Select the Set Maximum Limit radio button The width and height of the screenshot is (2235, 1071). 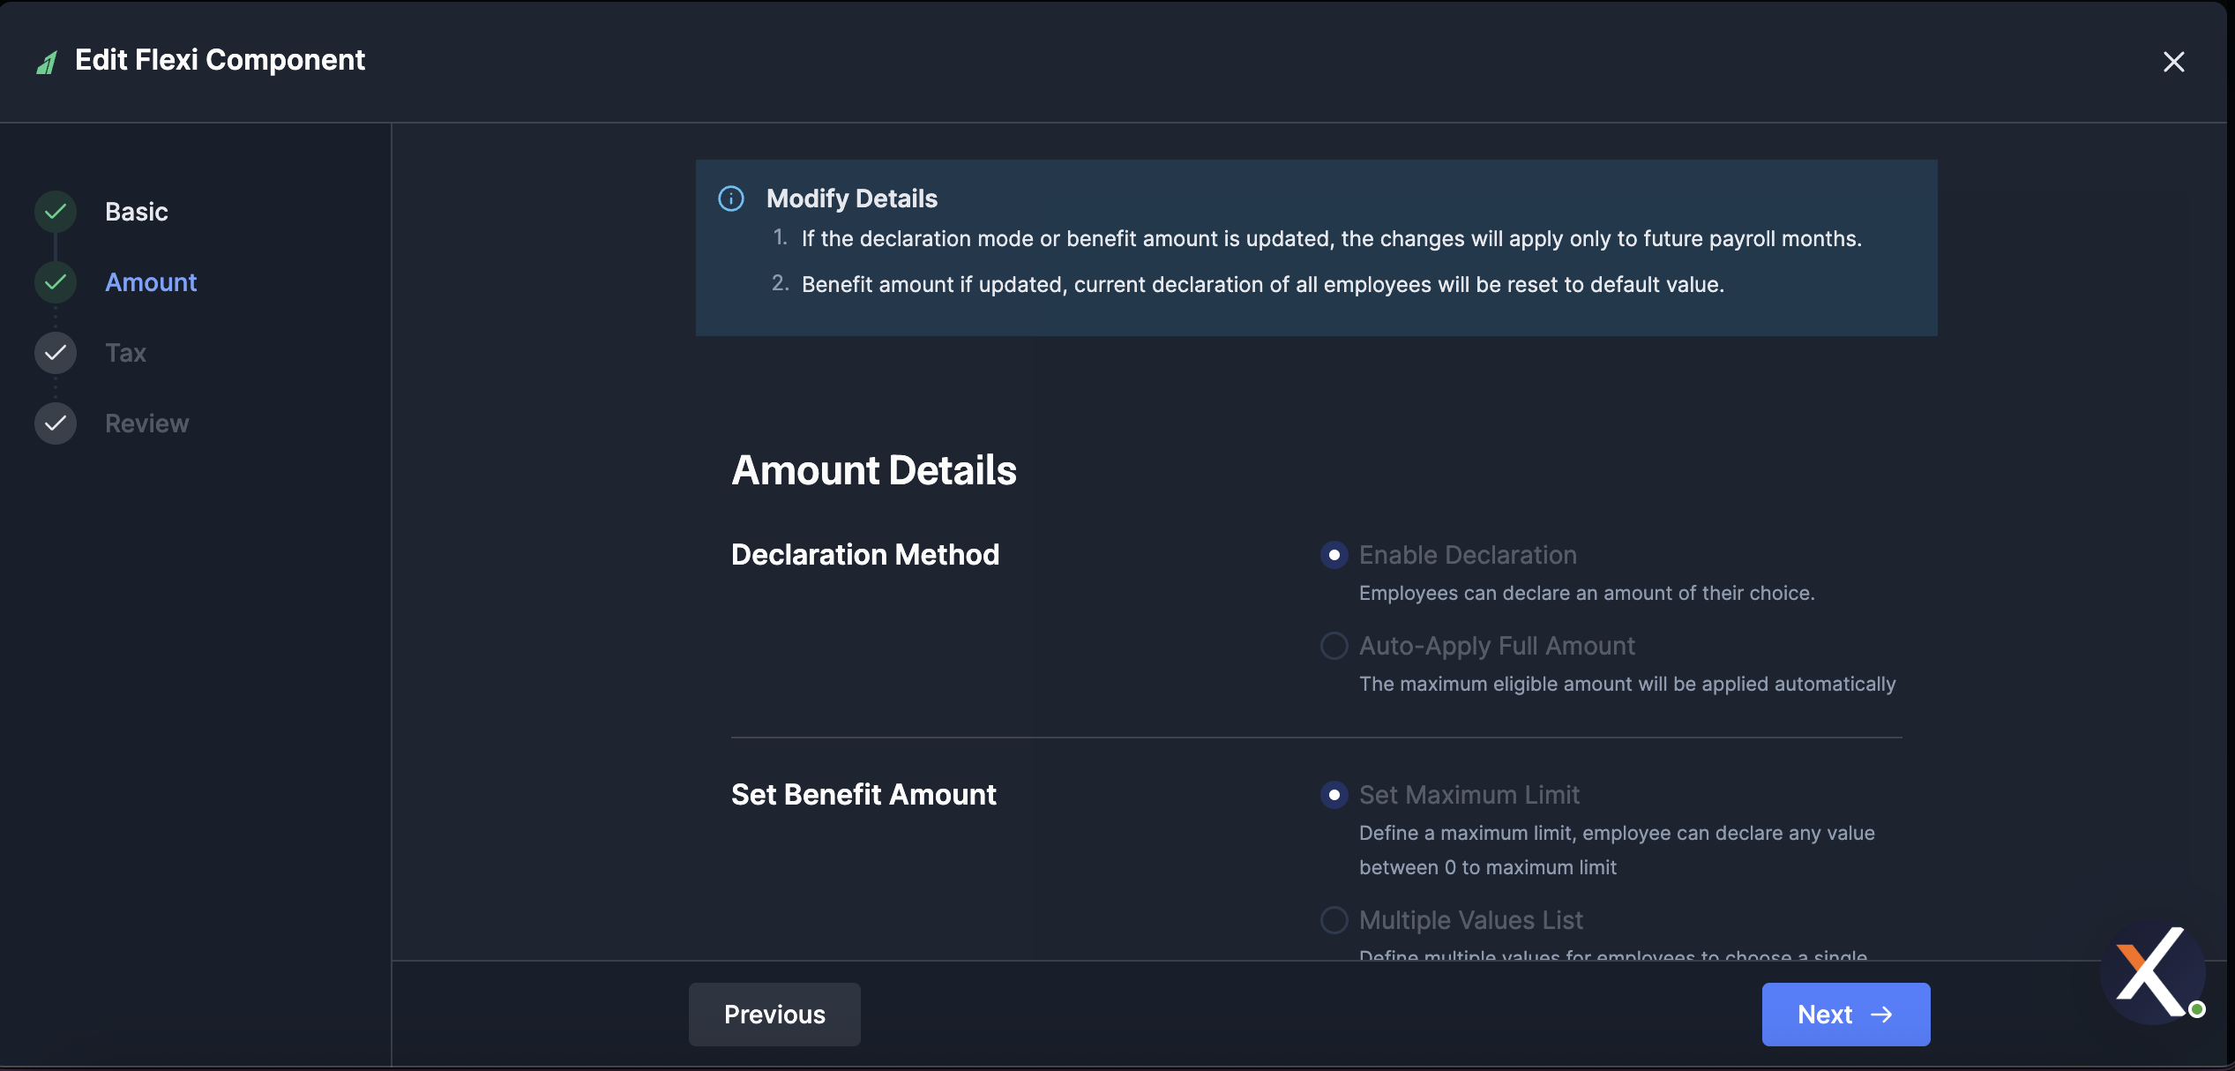pos(1334,795)
